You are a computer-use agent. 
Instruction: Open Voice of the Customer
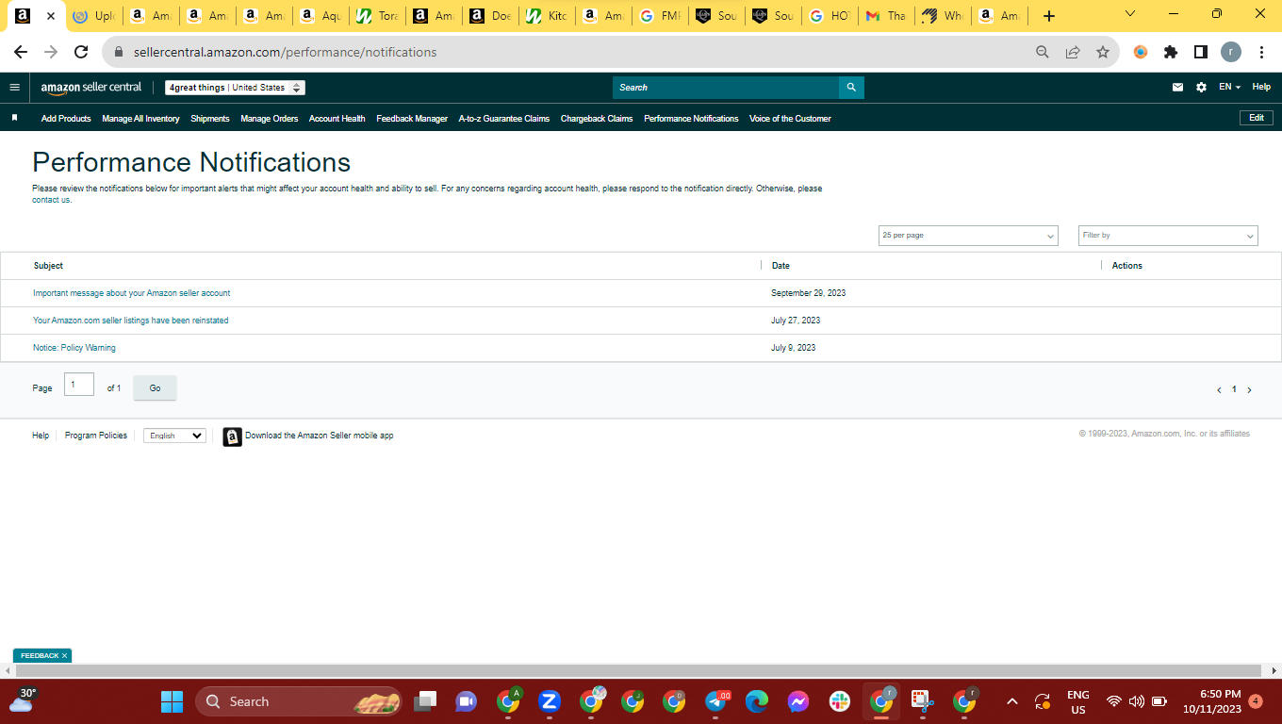(790, 119)
